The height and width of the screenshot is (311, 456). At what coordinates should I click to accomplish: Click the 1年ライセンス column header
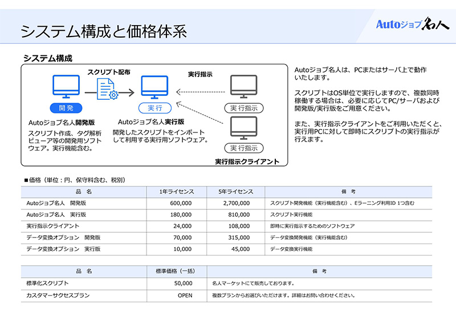pyautogui.click(x=177, y=192)
